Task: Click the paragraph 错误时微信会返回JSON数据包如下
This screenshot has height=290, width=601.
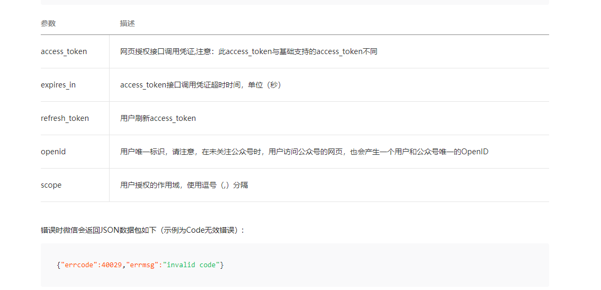Action: point(142,230)
